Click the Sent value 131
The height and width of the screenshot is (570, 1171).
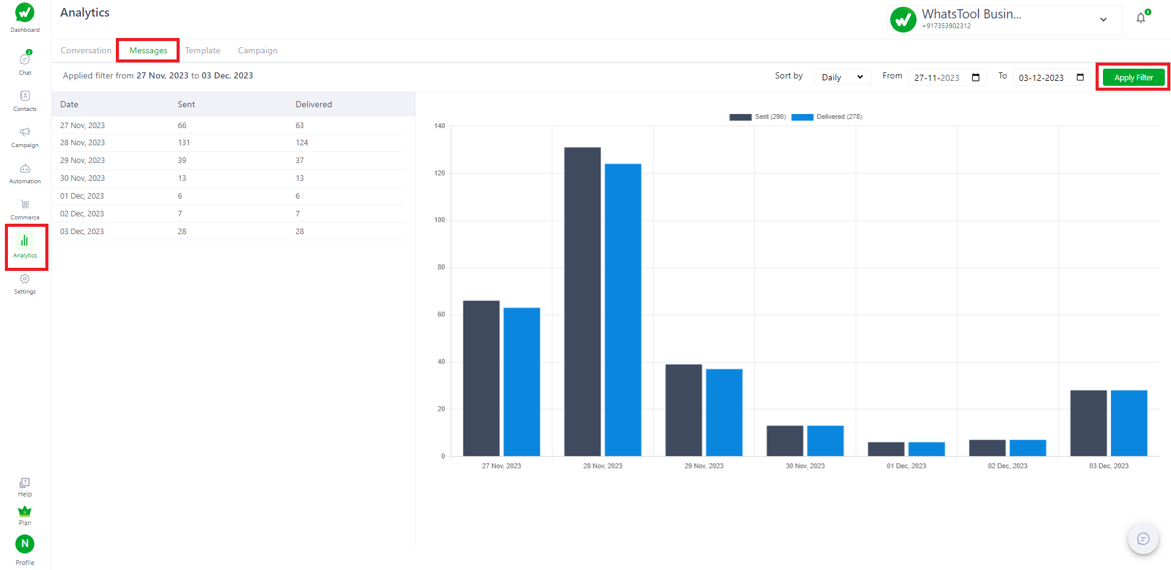pos(184,142)
